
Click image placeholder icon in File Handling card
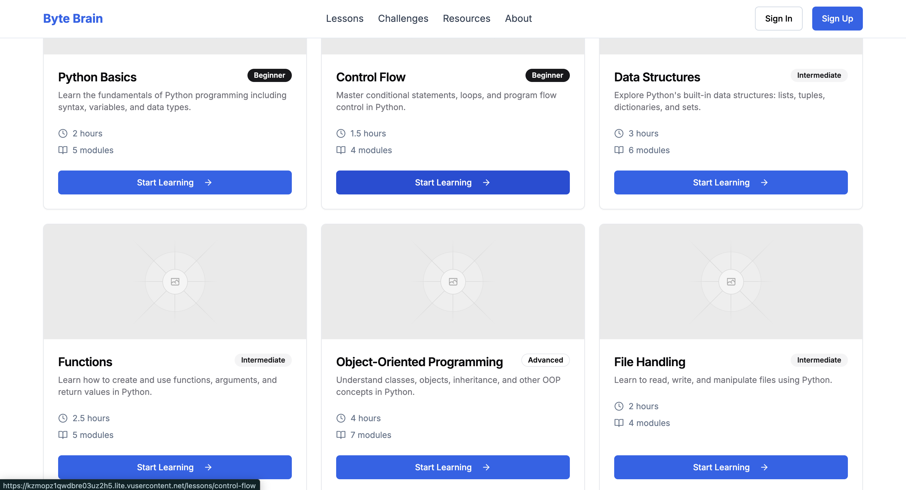(x=731, y=282)
